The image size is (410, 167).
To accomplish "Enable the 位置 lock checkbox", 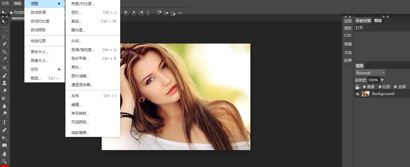I will [380, 87].
